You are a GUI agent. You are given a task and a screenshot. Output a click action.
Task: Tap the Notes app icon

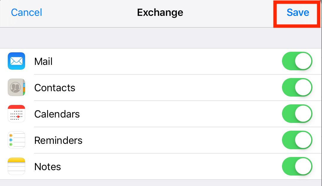[16, 167]
